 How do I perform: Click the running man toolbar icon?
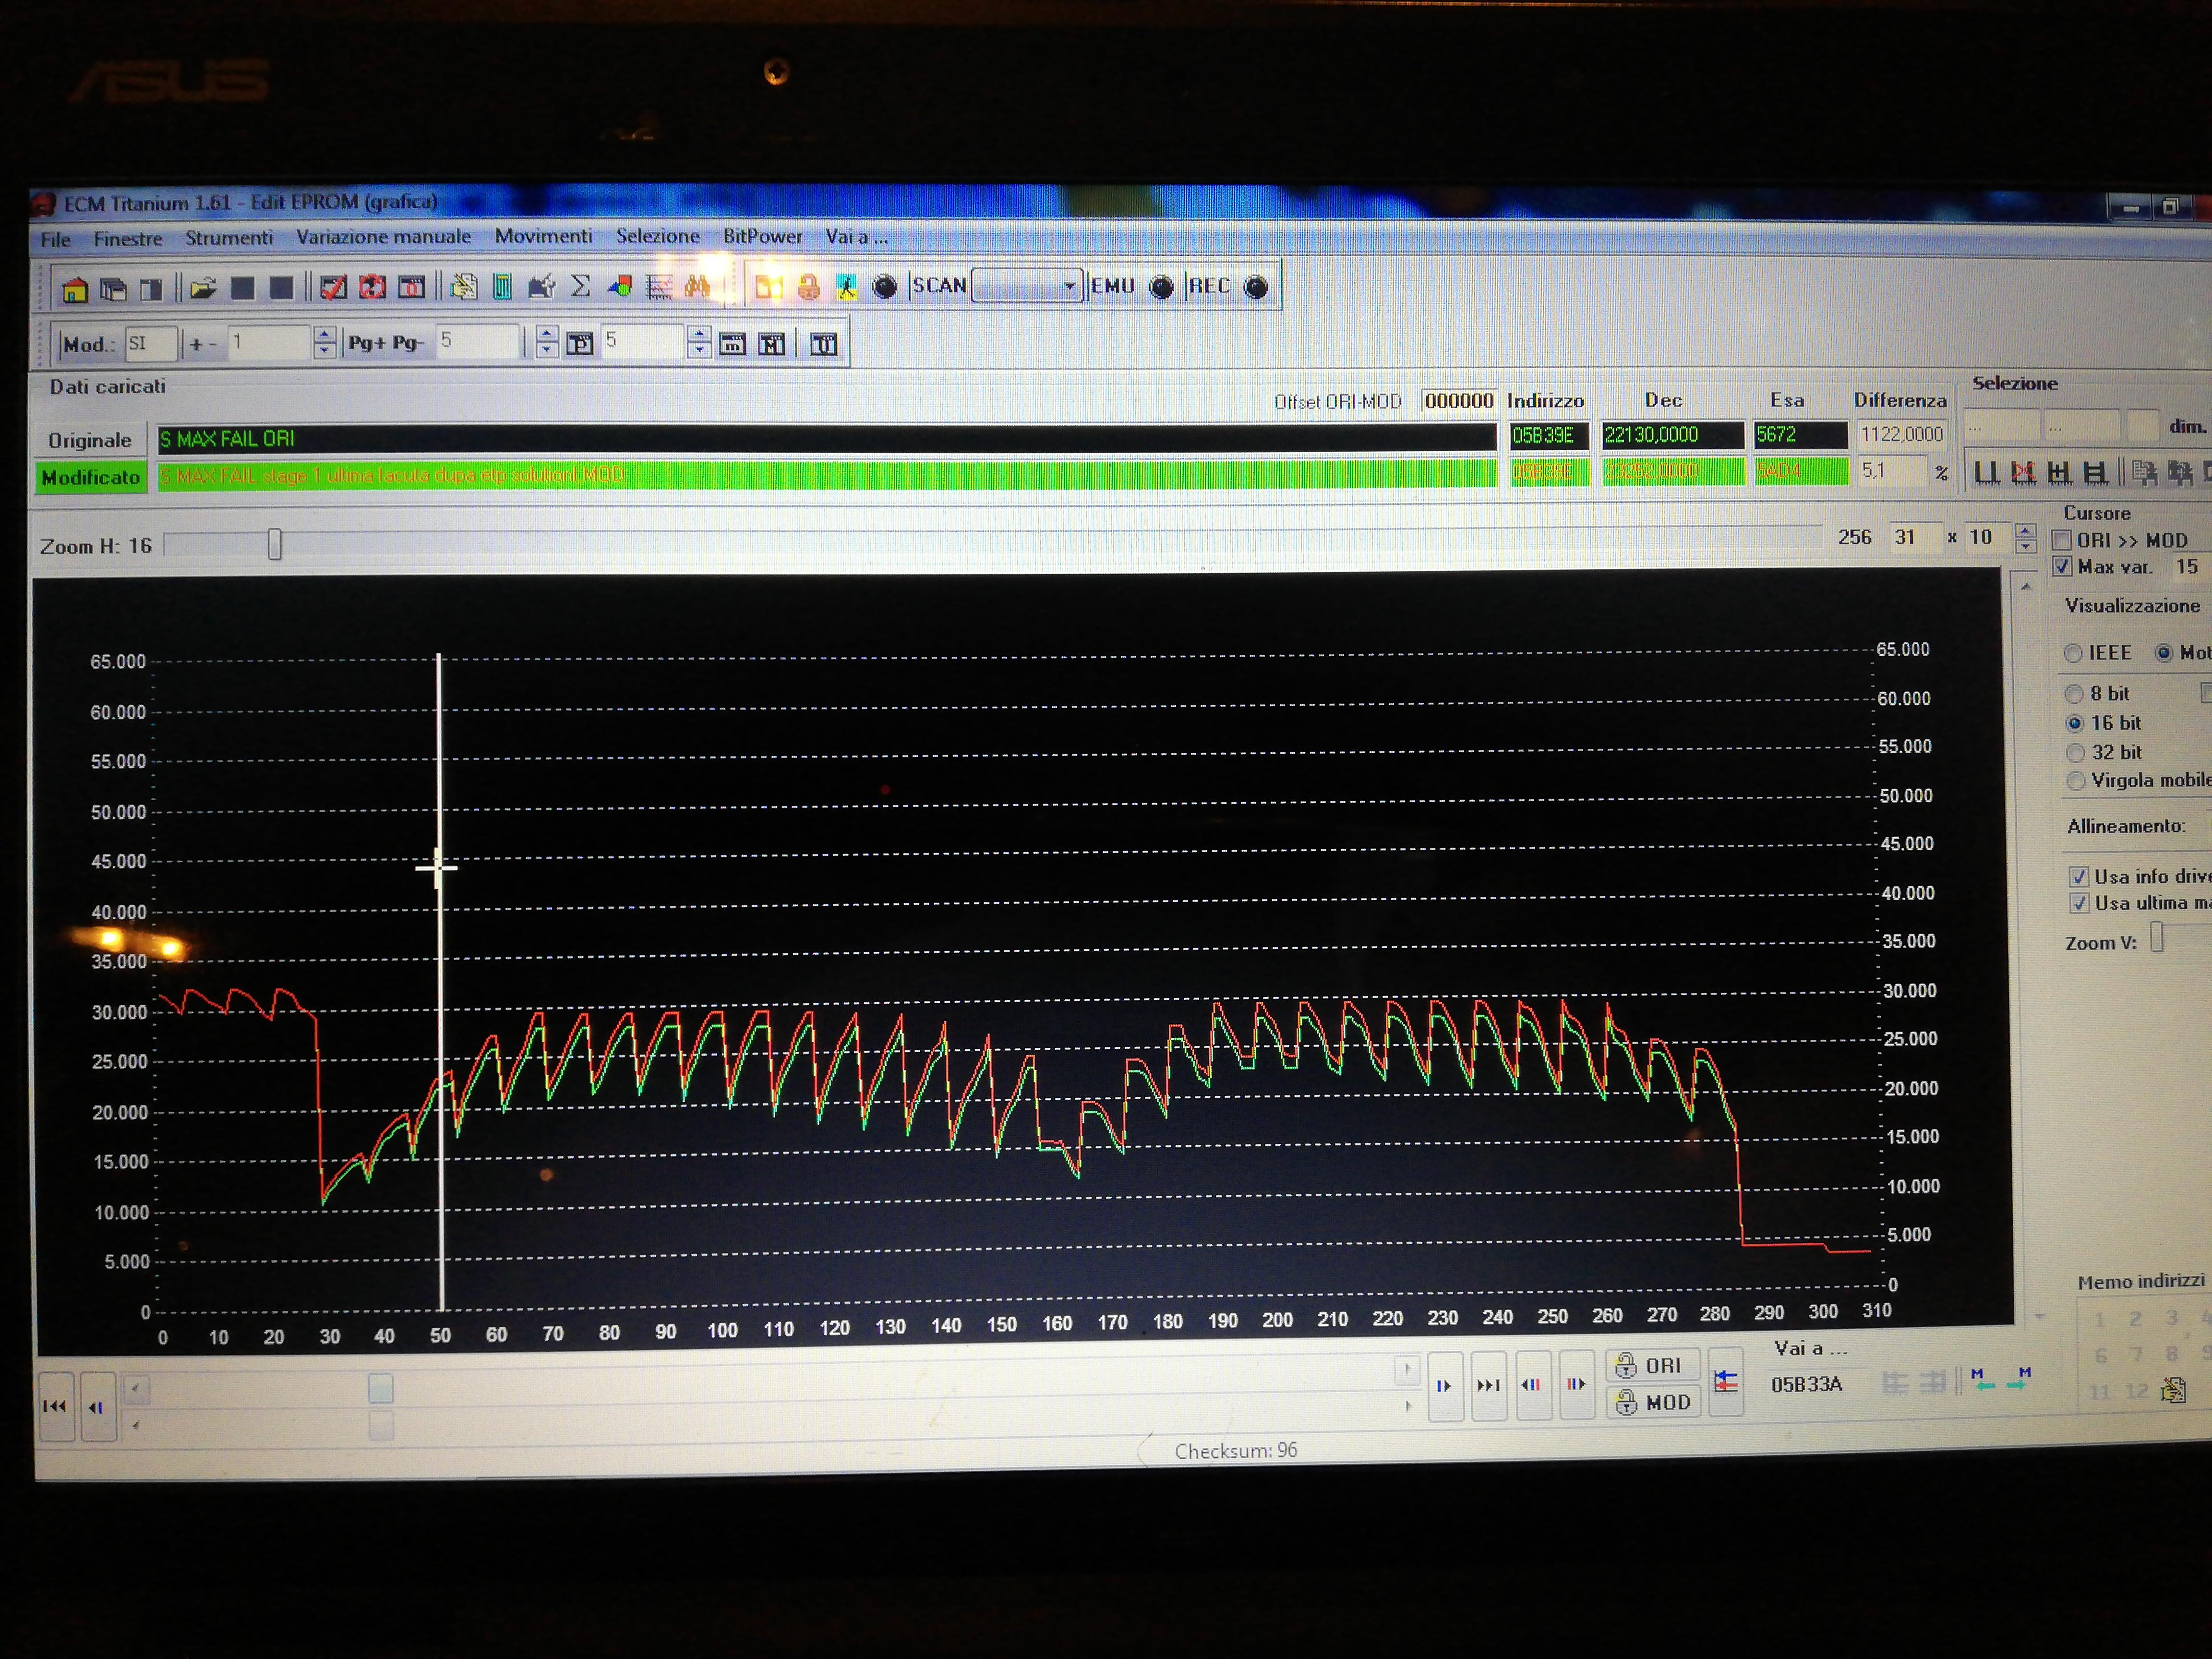coord(846,287)
